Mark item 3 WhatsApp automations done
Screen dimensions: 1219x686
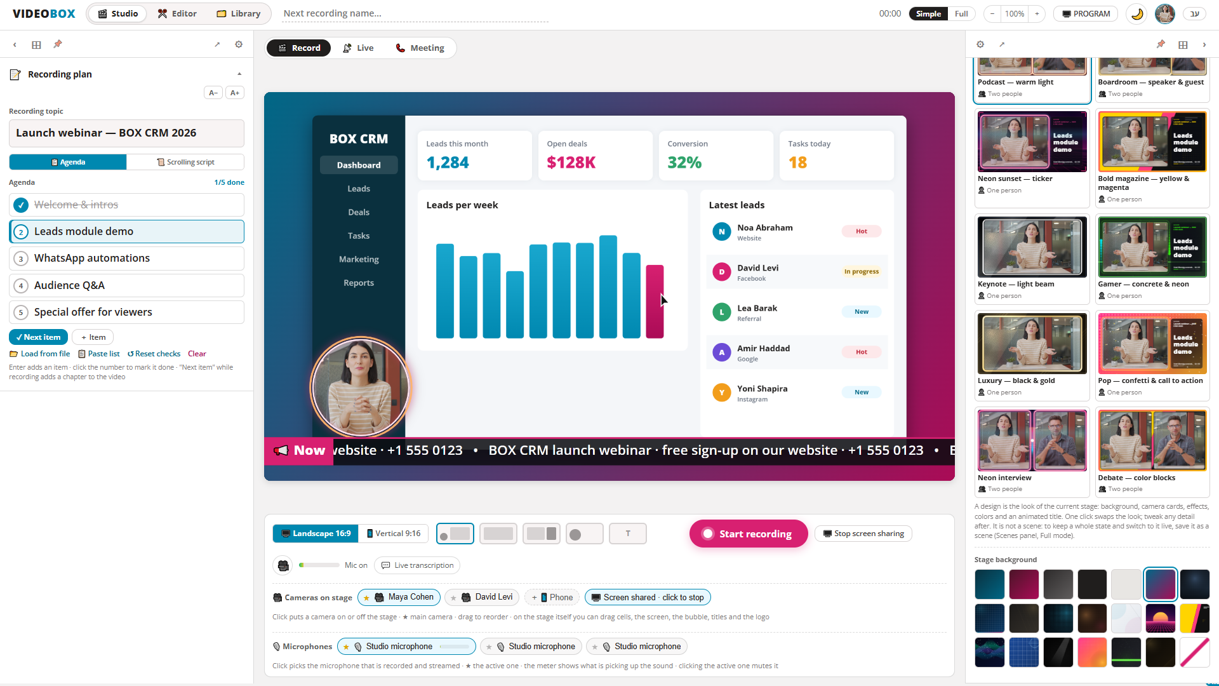[21, 259]
